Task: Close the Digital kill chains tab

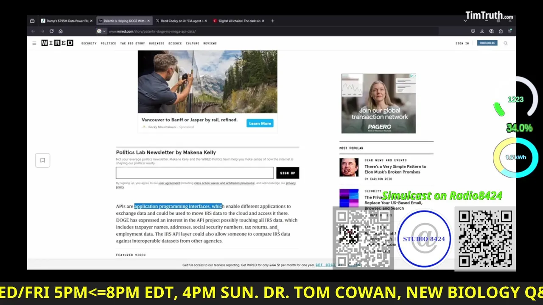Action: click(x=263, y=21)
